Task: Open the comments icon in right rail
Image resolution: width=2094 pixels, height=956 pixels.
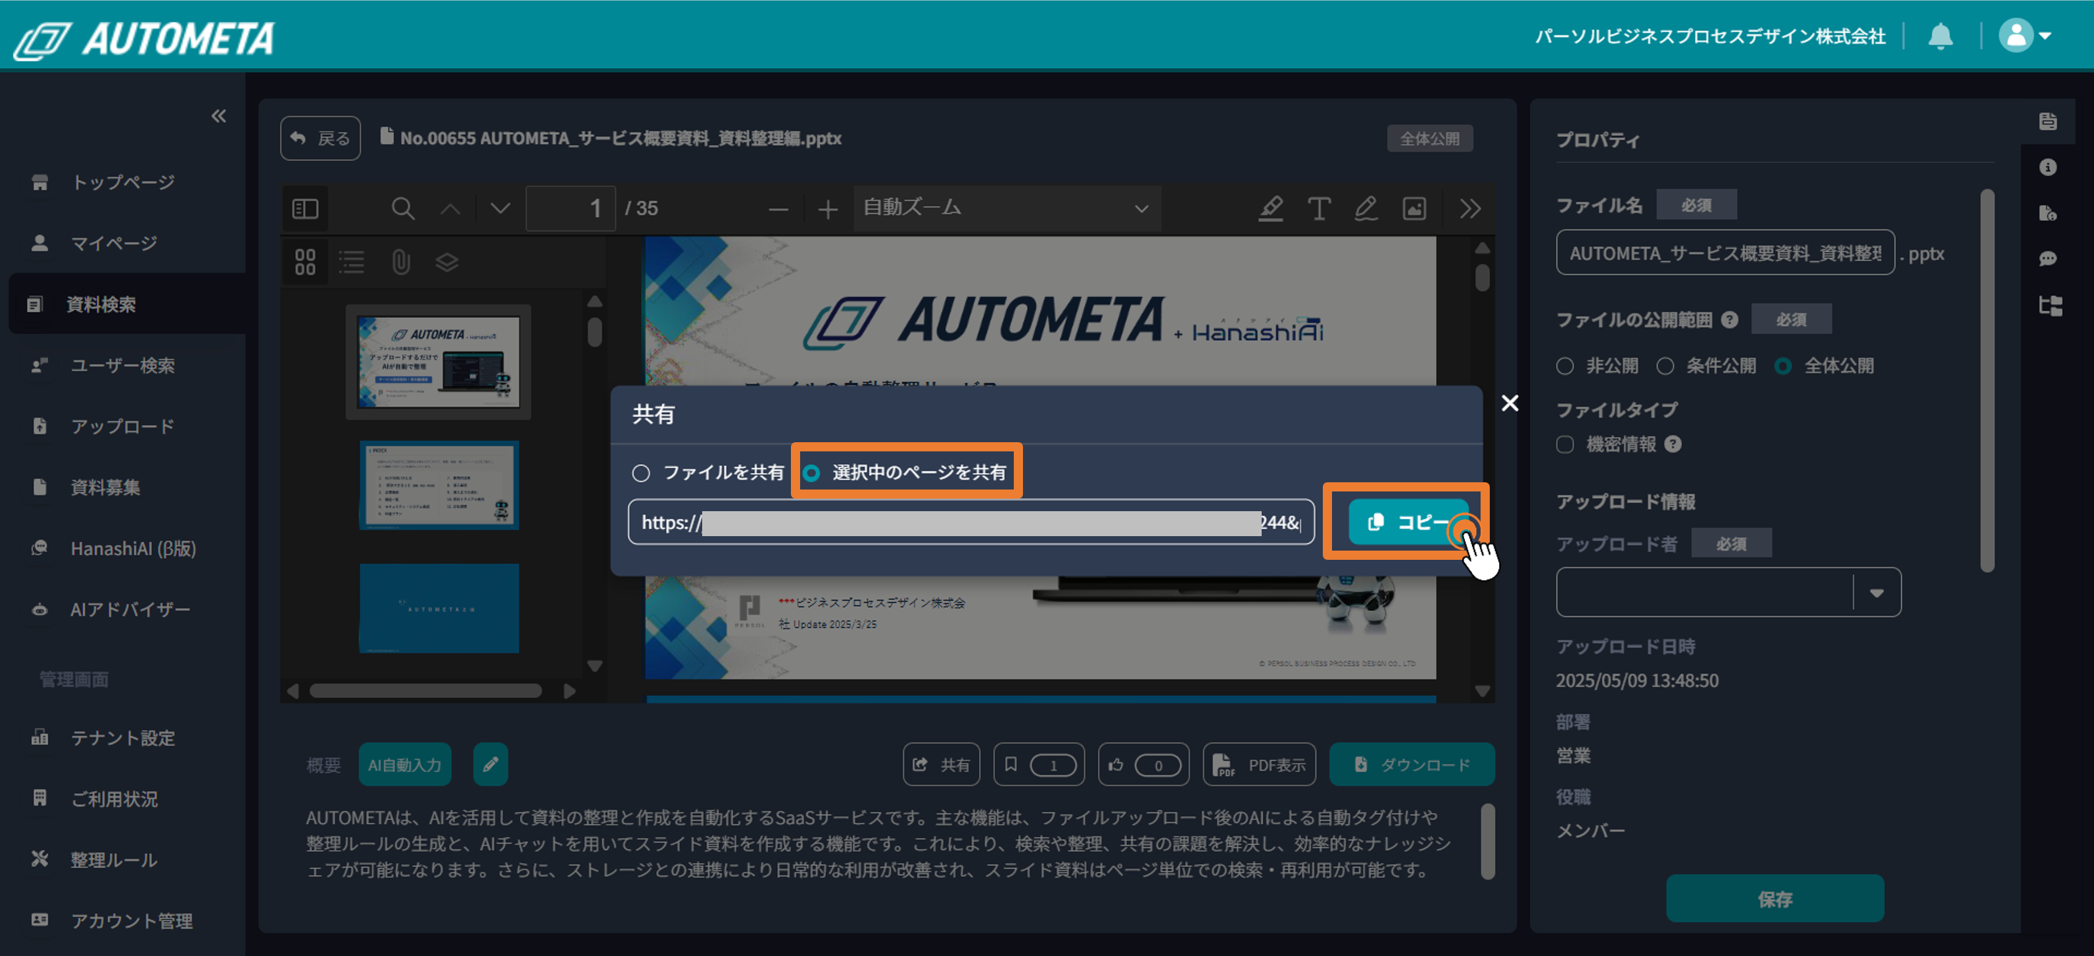Action: click(x=2048, y=258)
